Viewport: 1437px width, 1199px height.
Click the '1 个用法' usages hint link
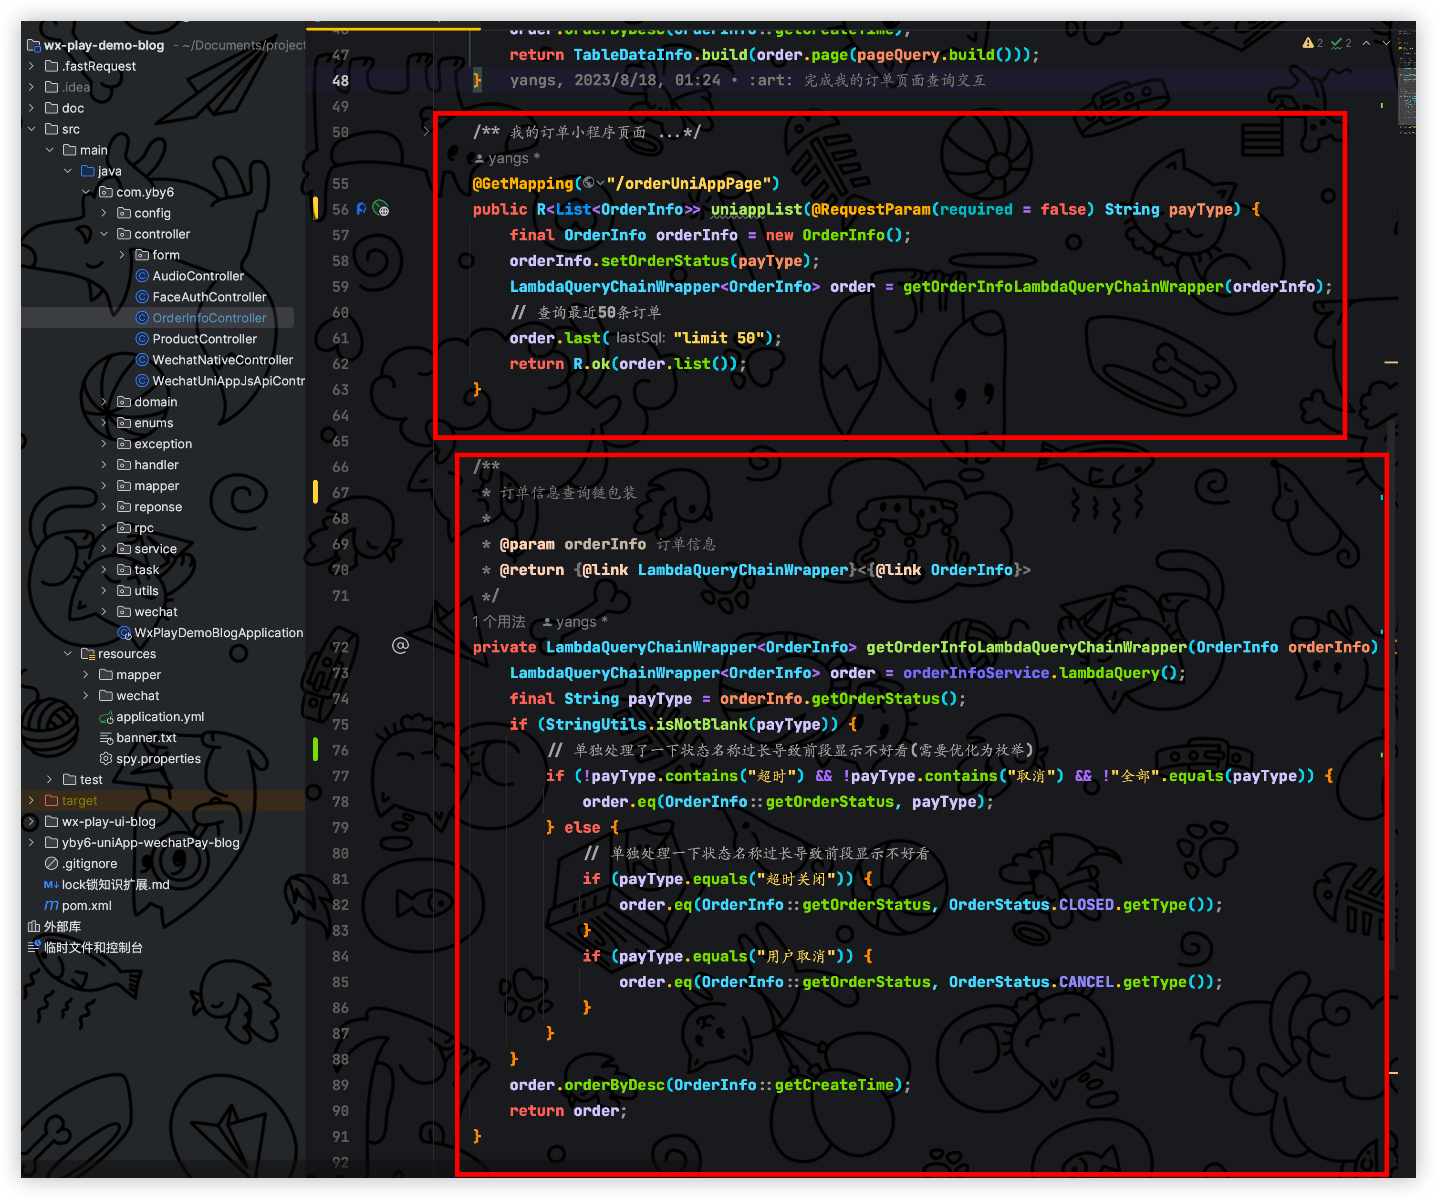[499, 622]
